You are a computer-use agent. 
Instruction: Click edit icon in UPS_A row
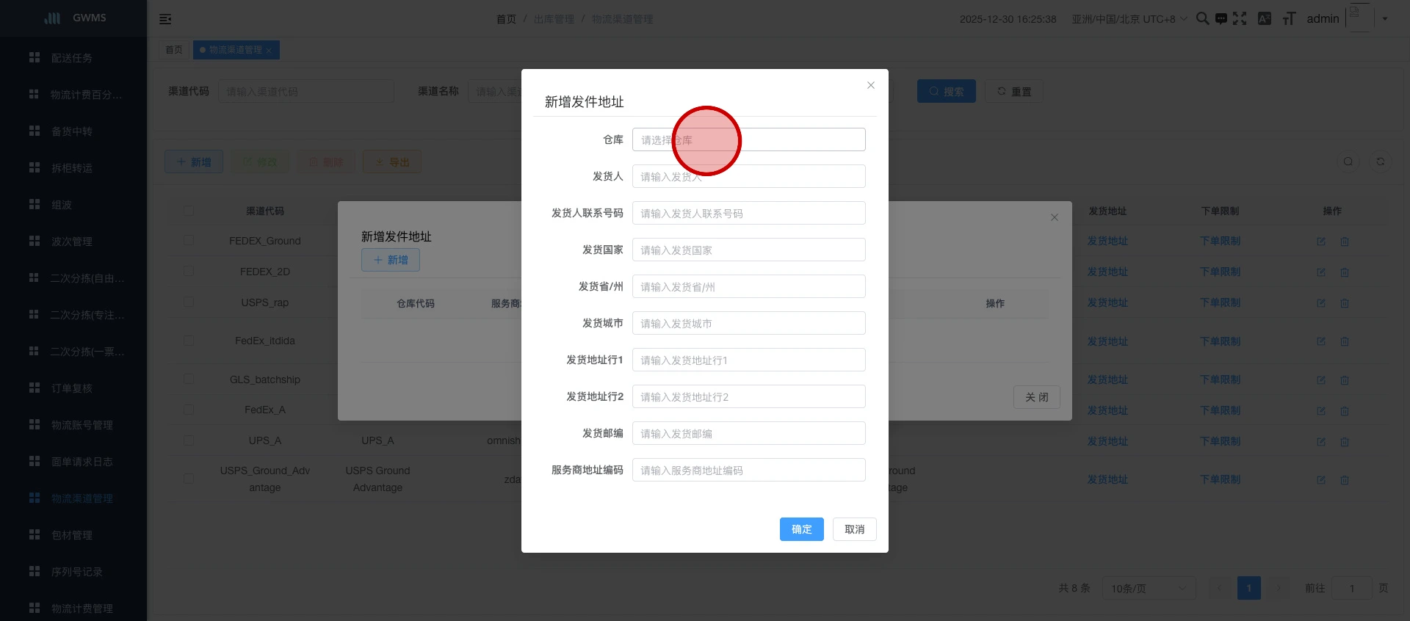[1321, 442]
